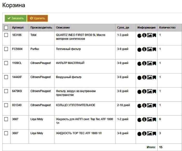The width and height of the screenshot is (182, 151).
Task: Open info icon for article 6479K9
Action: tap(144, 91)
